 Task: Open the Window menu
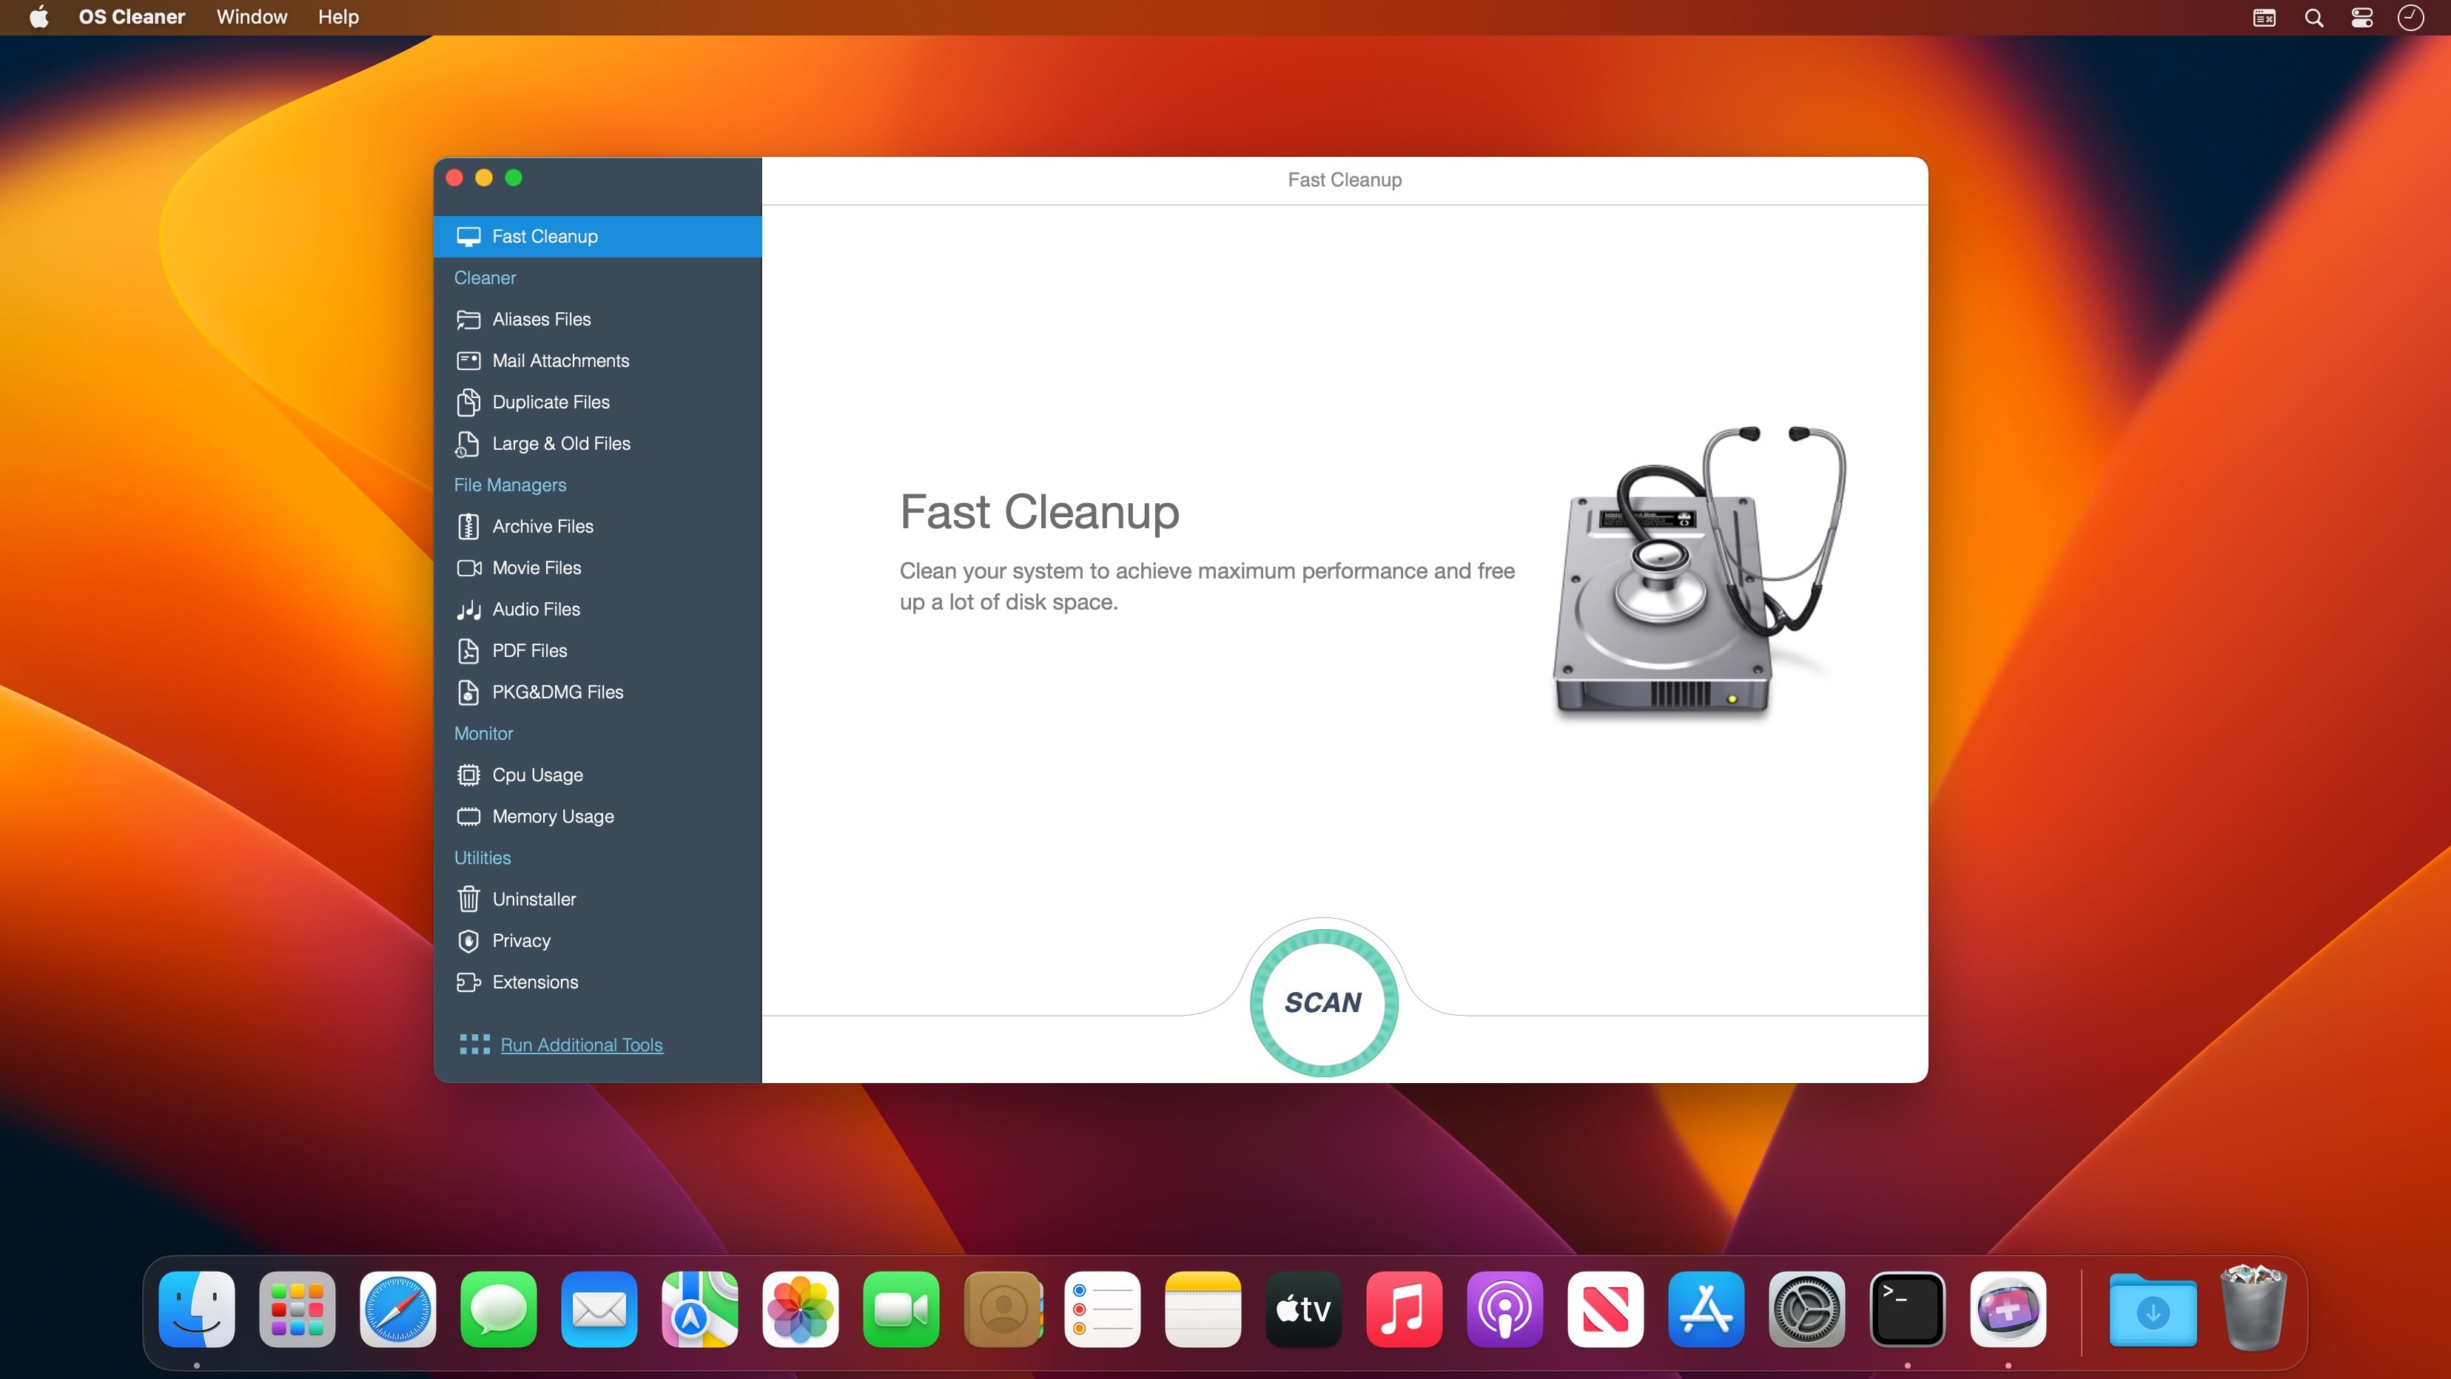click(251, 17)
